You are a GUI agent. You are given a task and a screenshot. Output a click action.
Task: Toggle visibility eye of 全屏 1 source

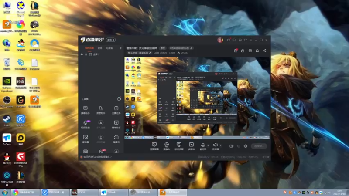pos(82,54)
